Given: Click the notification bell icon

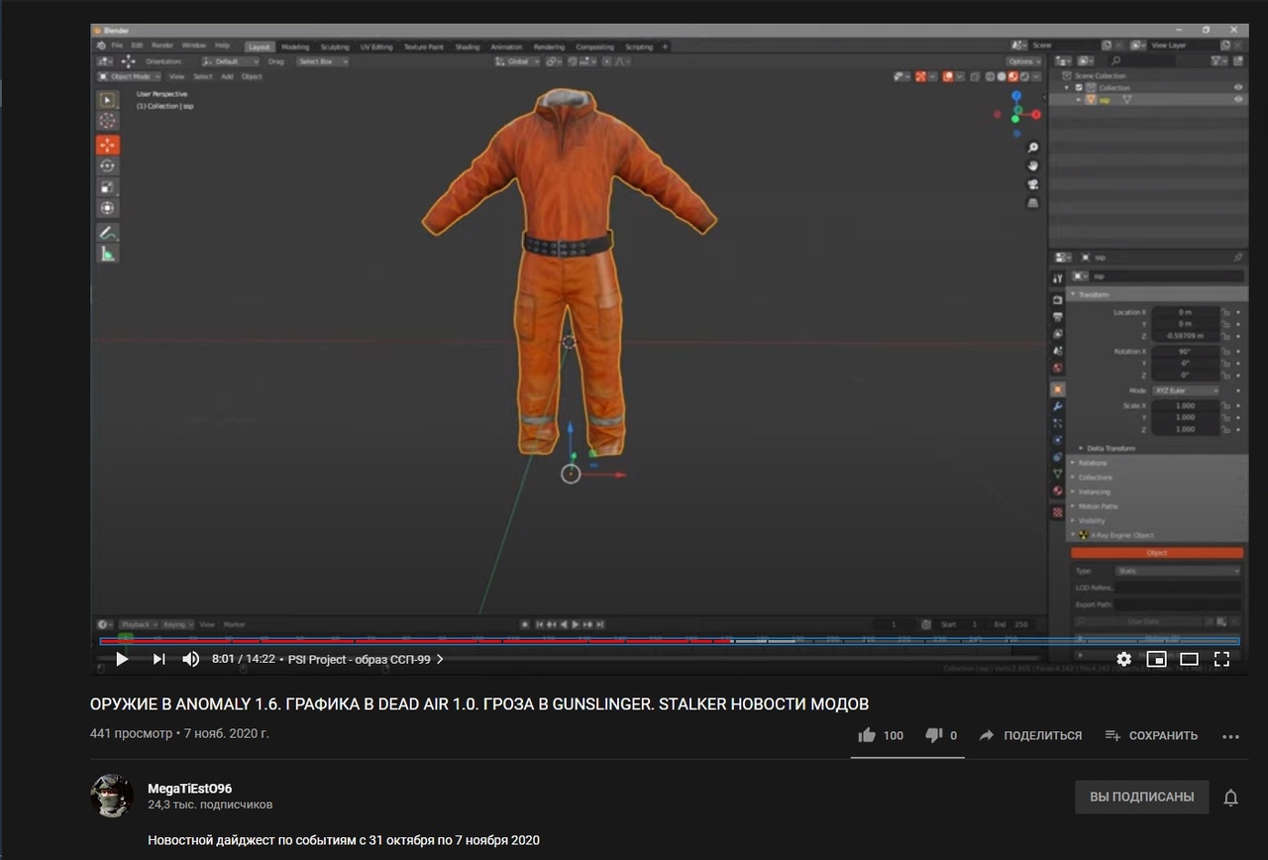Looking at the screenshot, I should (1230, 797).
